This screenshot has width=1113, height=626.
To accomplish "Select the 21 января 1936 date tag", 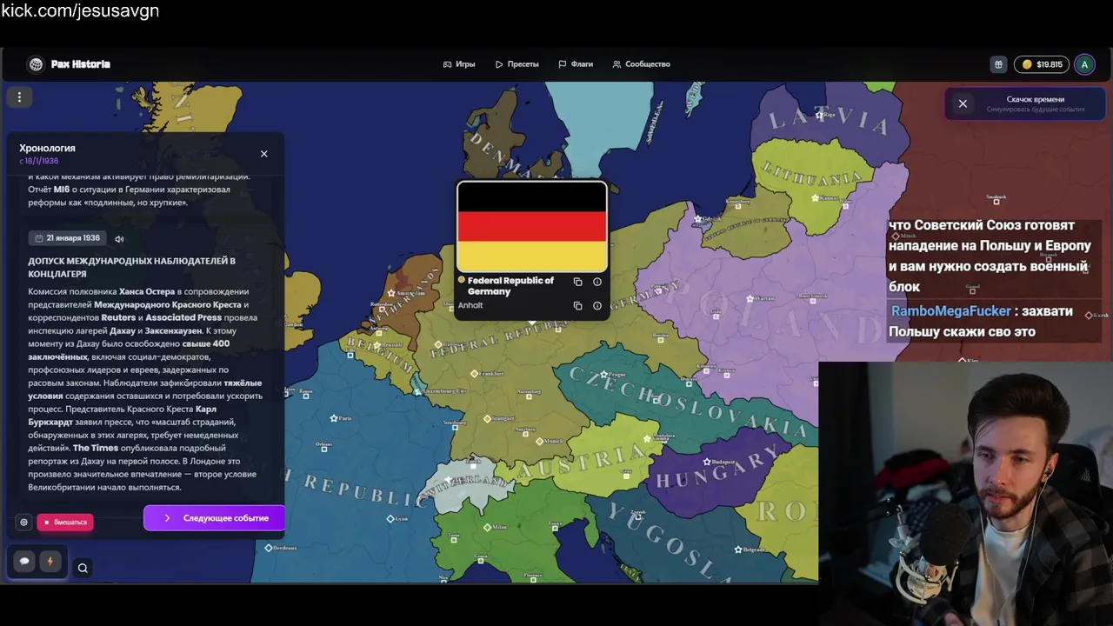I will pyautogui.click(x=68, y=238).
